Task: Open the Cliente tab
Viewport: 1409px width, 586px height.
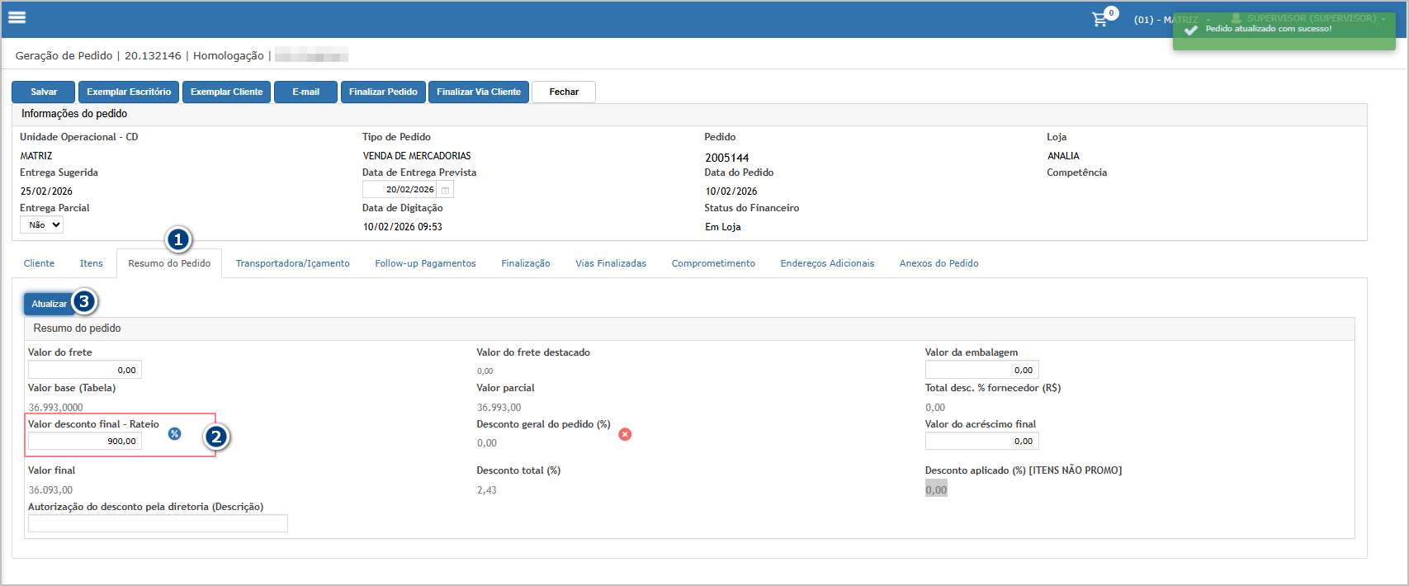Action: (39, 263)
